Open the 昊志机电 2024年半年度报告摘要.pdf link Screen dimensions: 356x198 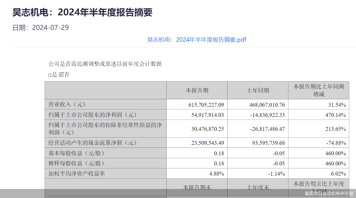[x=197, y=40]
